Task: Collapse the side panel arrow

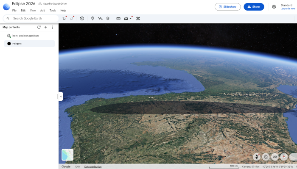Action: pyautogui.click(x=61, y=97)
